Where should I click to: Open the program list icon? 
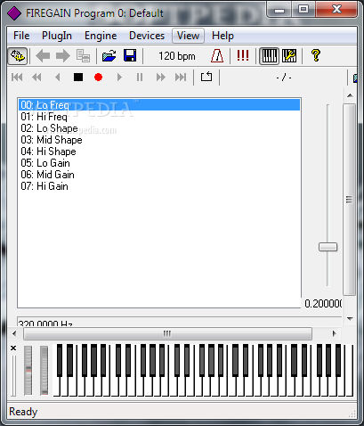click(83, 56)
